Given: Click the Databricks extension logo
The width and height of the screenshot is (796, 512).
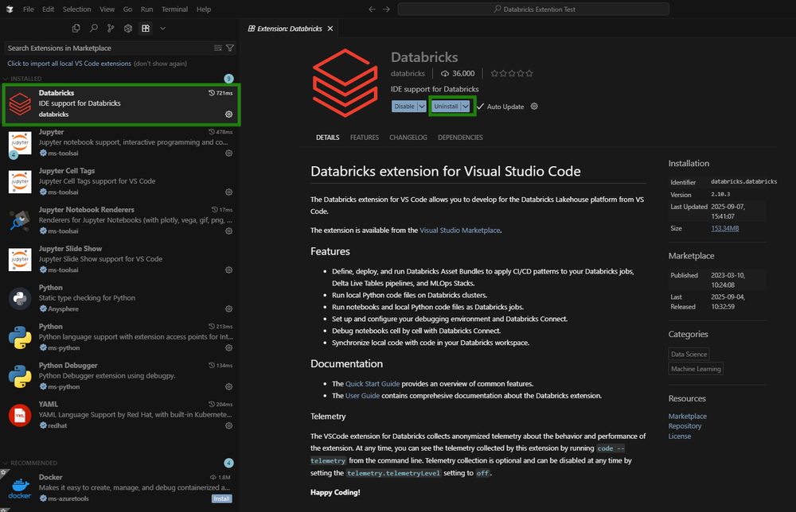Looking at the screenshot, I should click(x=344, y=82).
